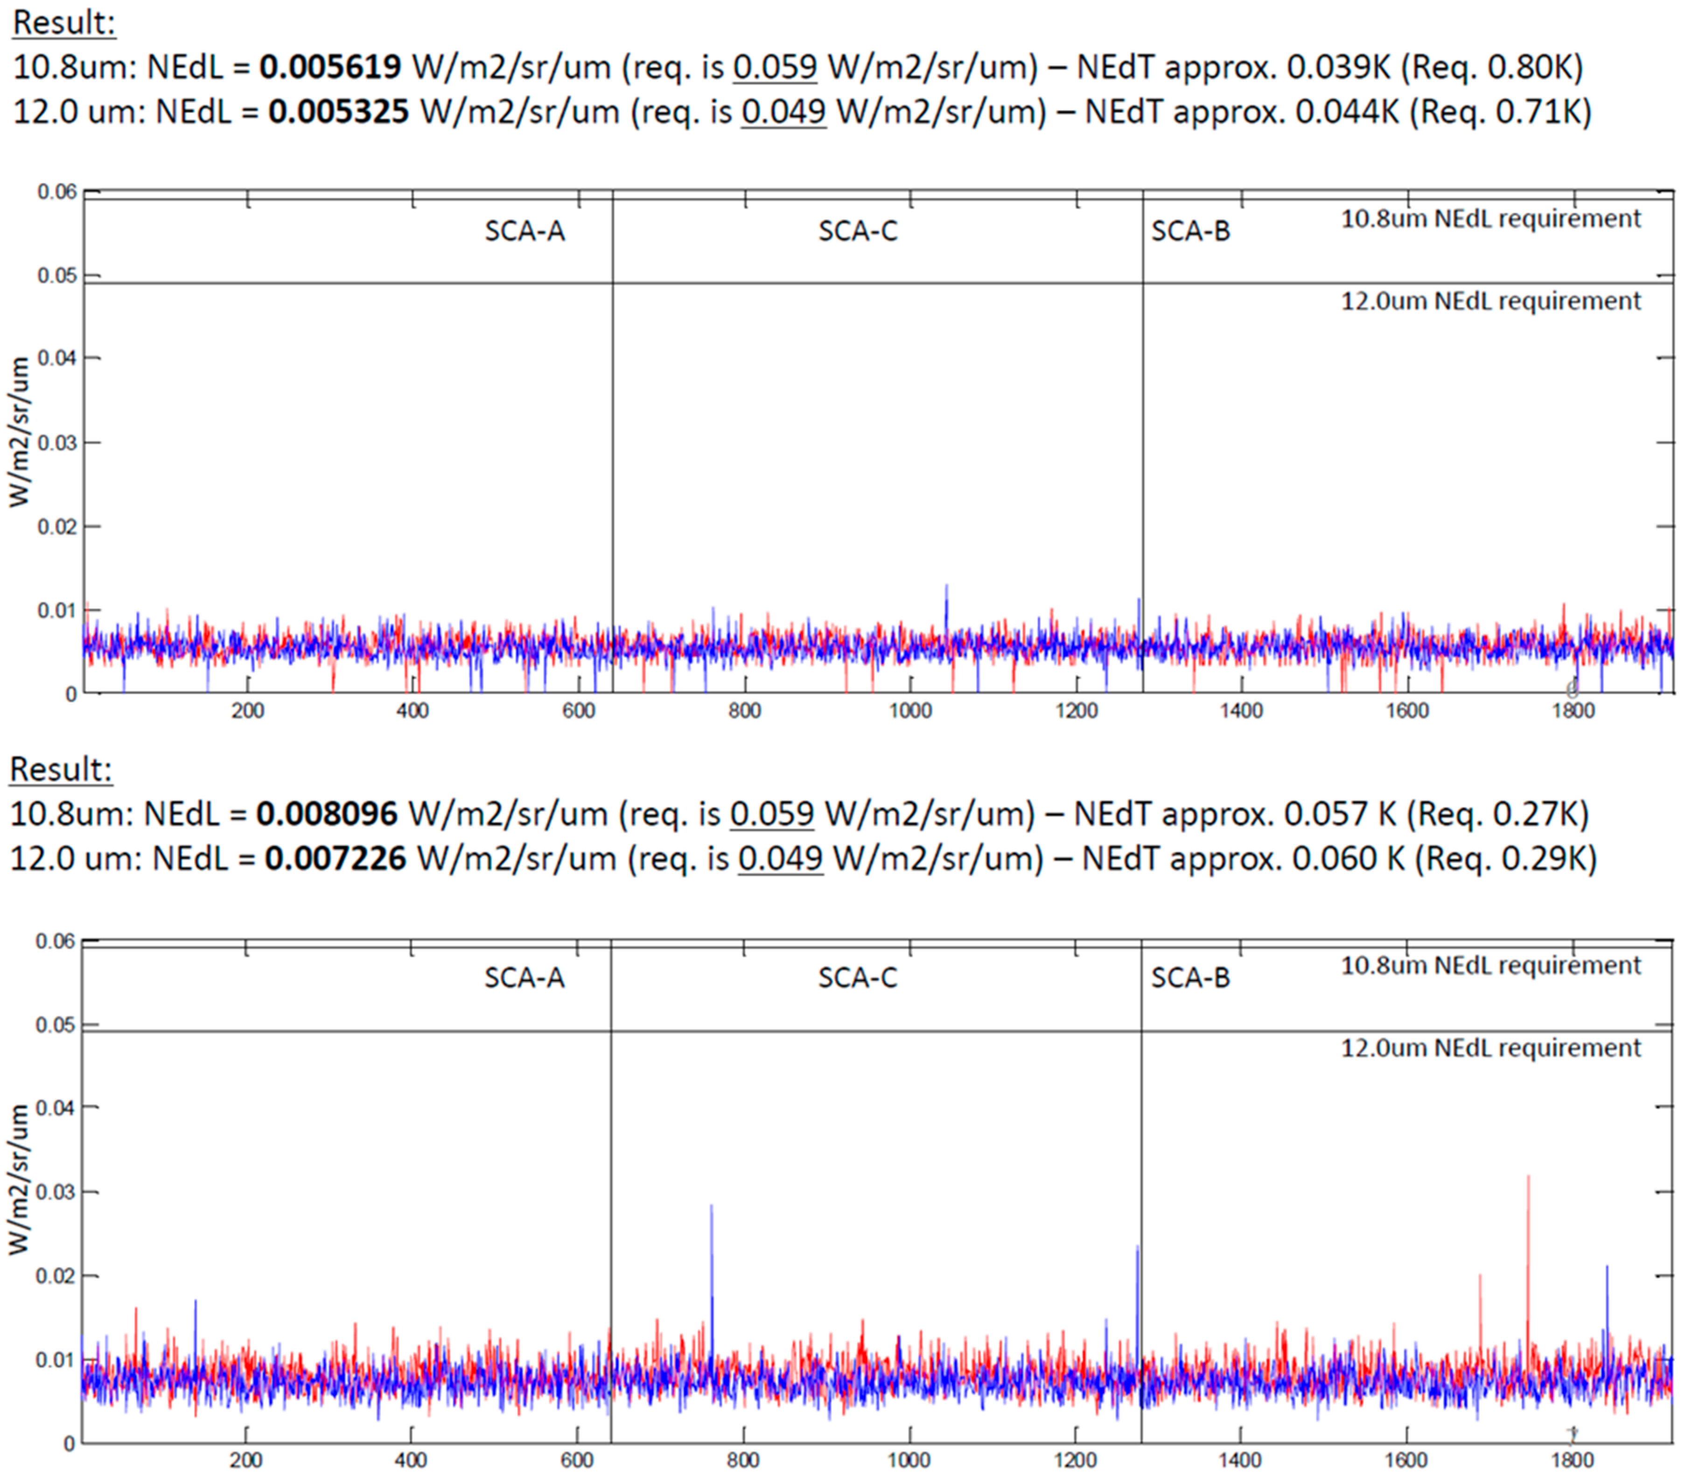1685x1477 pixels.
Task: Click the bold 0.005619 NEdL value
Action: (329, 67)
